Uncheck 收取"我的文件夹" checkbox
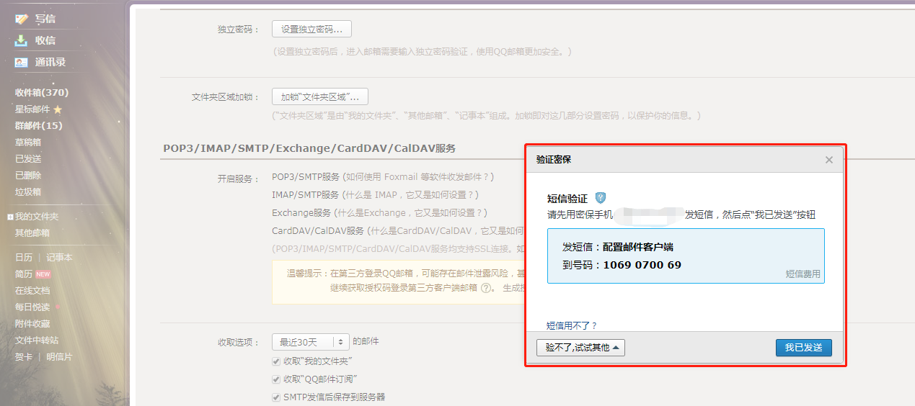Image resolution: width=915 pixels, height=406 pixels. (x=276, y=361)
